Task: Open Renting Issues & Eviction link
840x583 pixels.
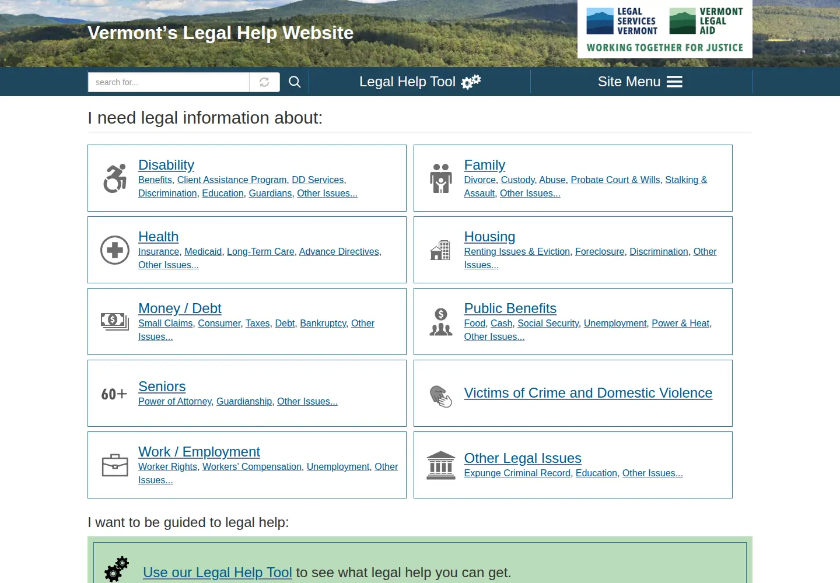Action: pos(517,251)
